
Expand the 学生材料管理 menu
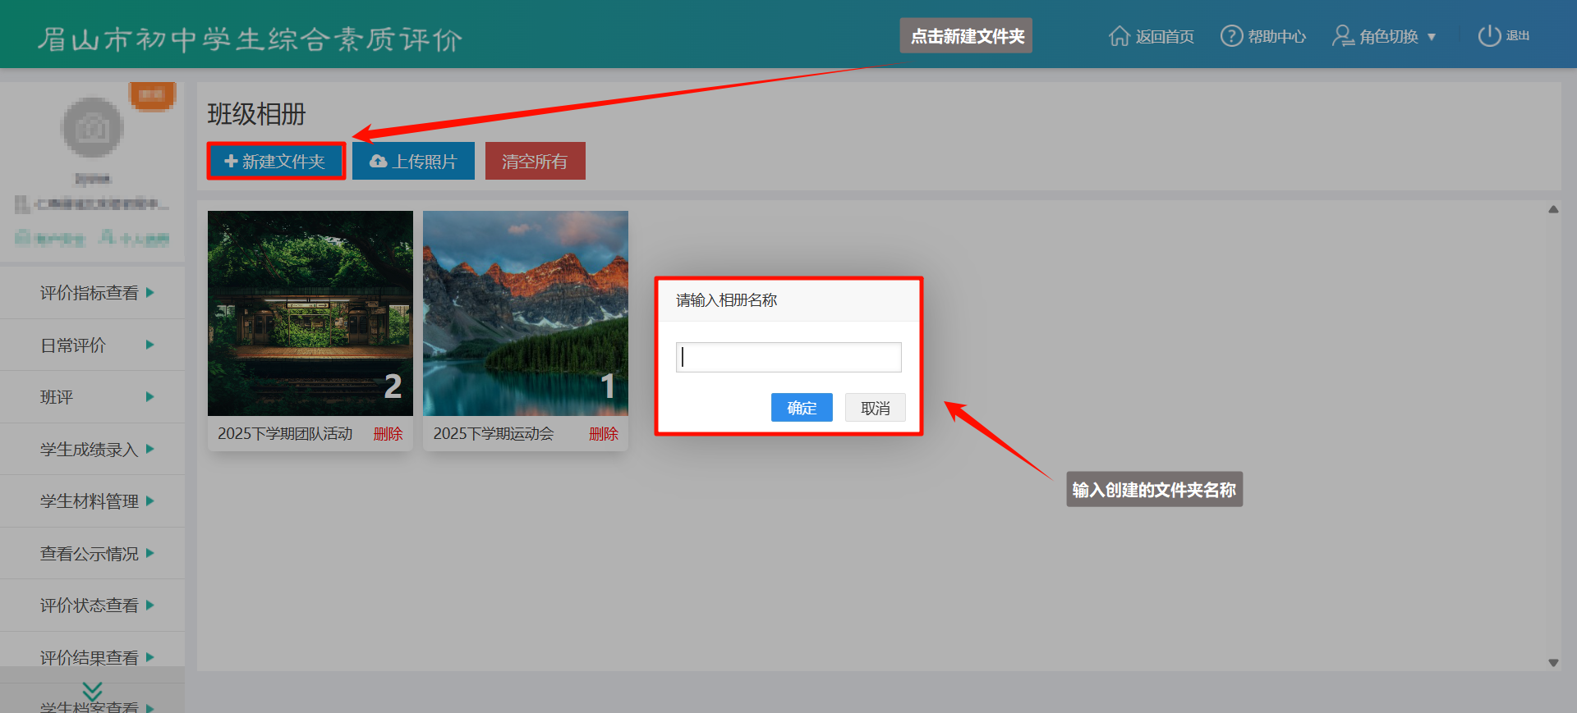[93, 501]
